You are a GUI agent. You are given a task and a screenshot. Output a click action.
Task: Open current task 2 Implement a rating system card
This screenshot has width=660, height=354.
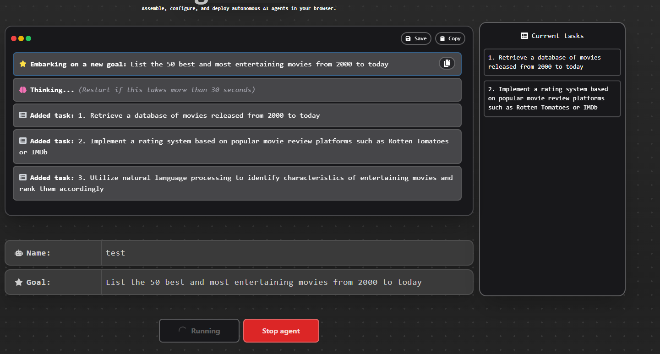552,98
